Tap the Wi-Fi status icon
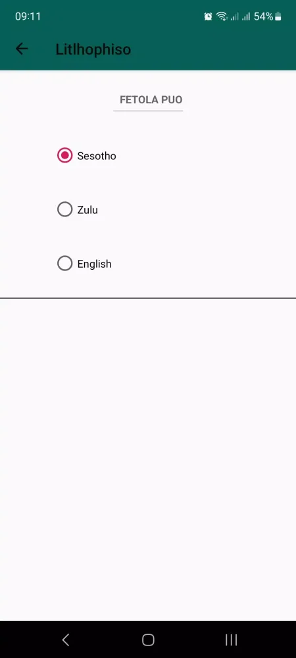The width and height of the screenshot is (296, 658). click(222, 16)
